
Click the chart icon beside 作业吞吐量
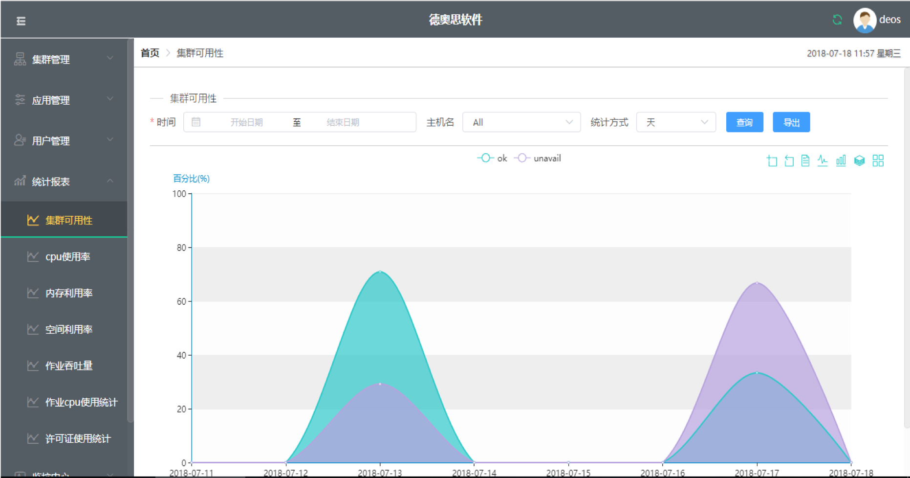[33, 365]
